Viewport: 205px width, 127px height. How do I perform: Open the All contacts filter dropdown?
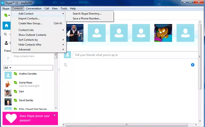[x=28, y=68]
